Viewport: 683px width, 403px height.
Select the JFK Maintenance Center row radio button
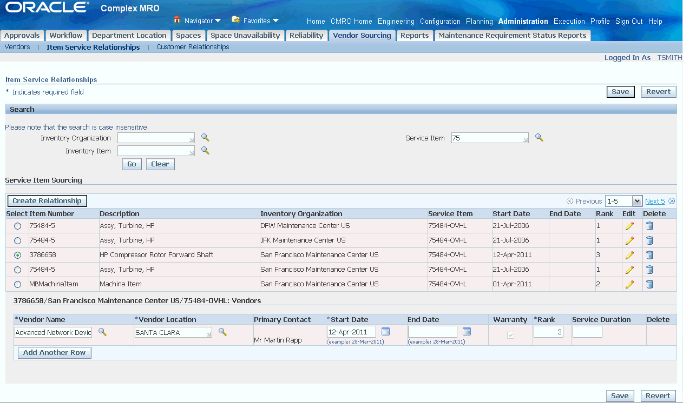(x=18, y=241)
